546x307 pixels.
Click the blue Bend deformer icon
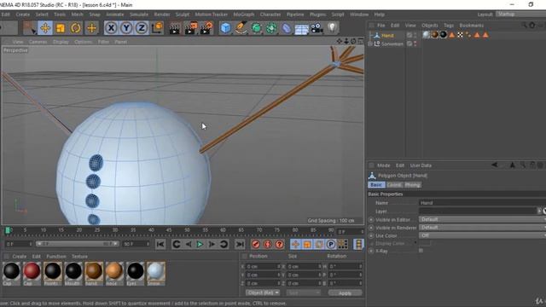(x=287, y=28)
